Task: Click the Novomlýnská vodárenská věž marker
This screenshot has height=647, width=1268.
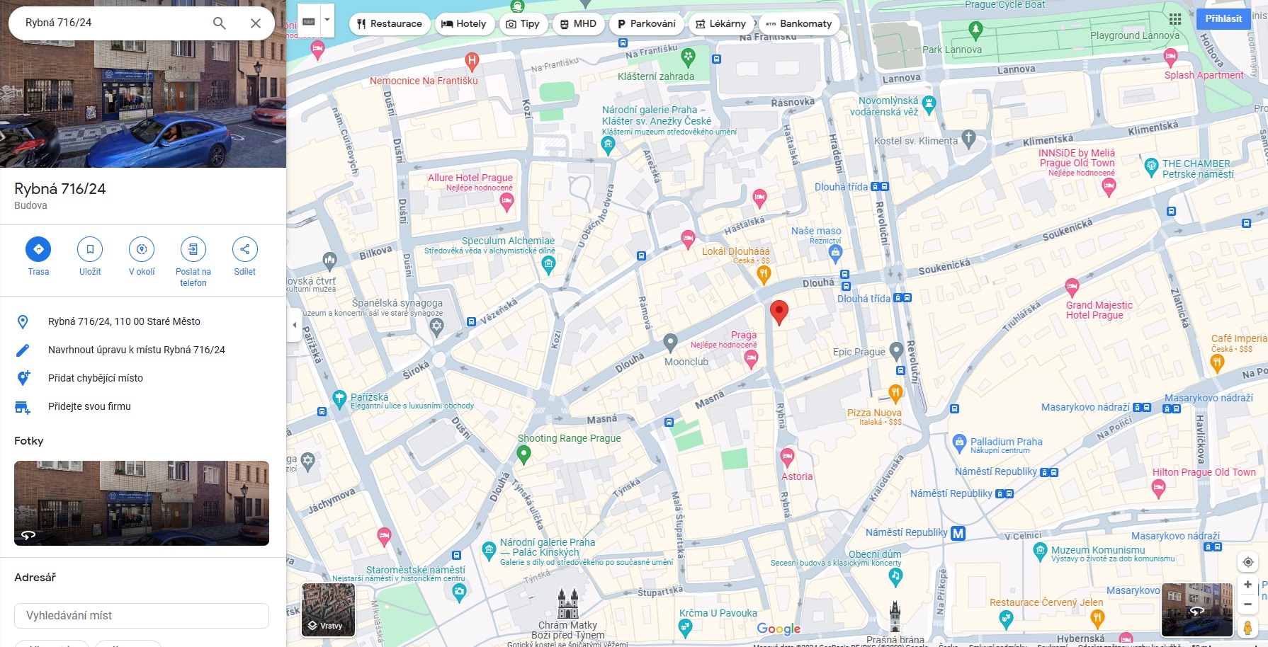Action: tap(929, 105)
